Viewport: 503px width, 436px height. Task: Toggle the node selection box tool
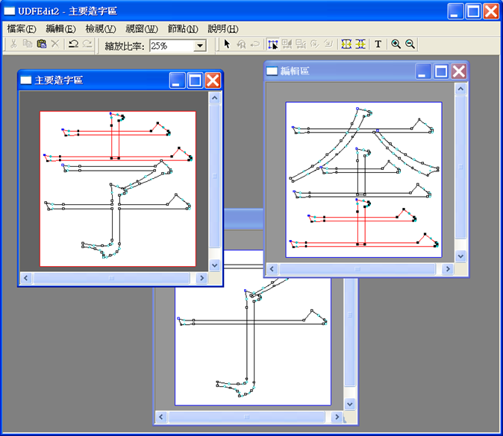coord(273,44)
